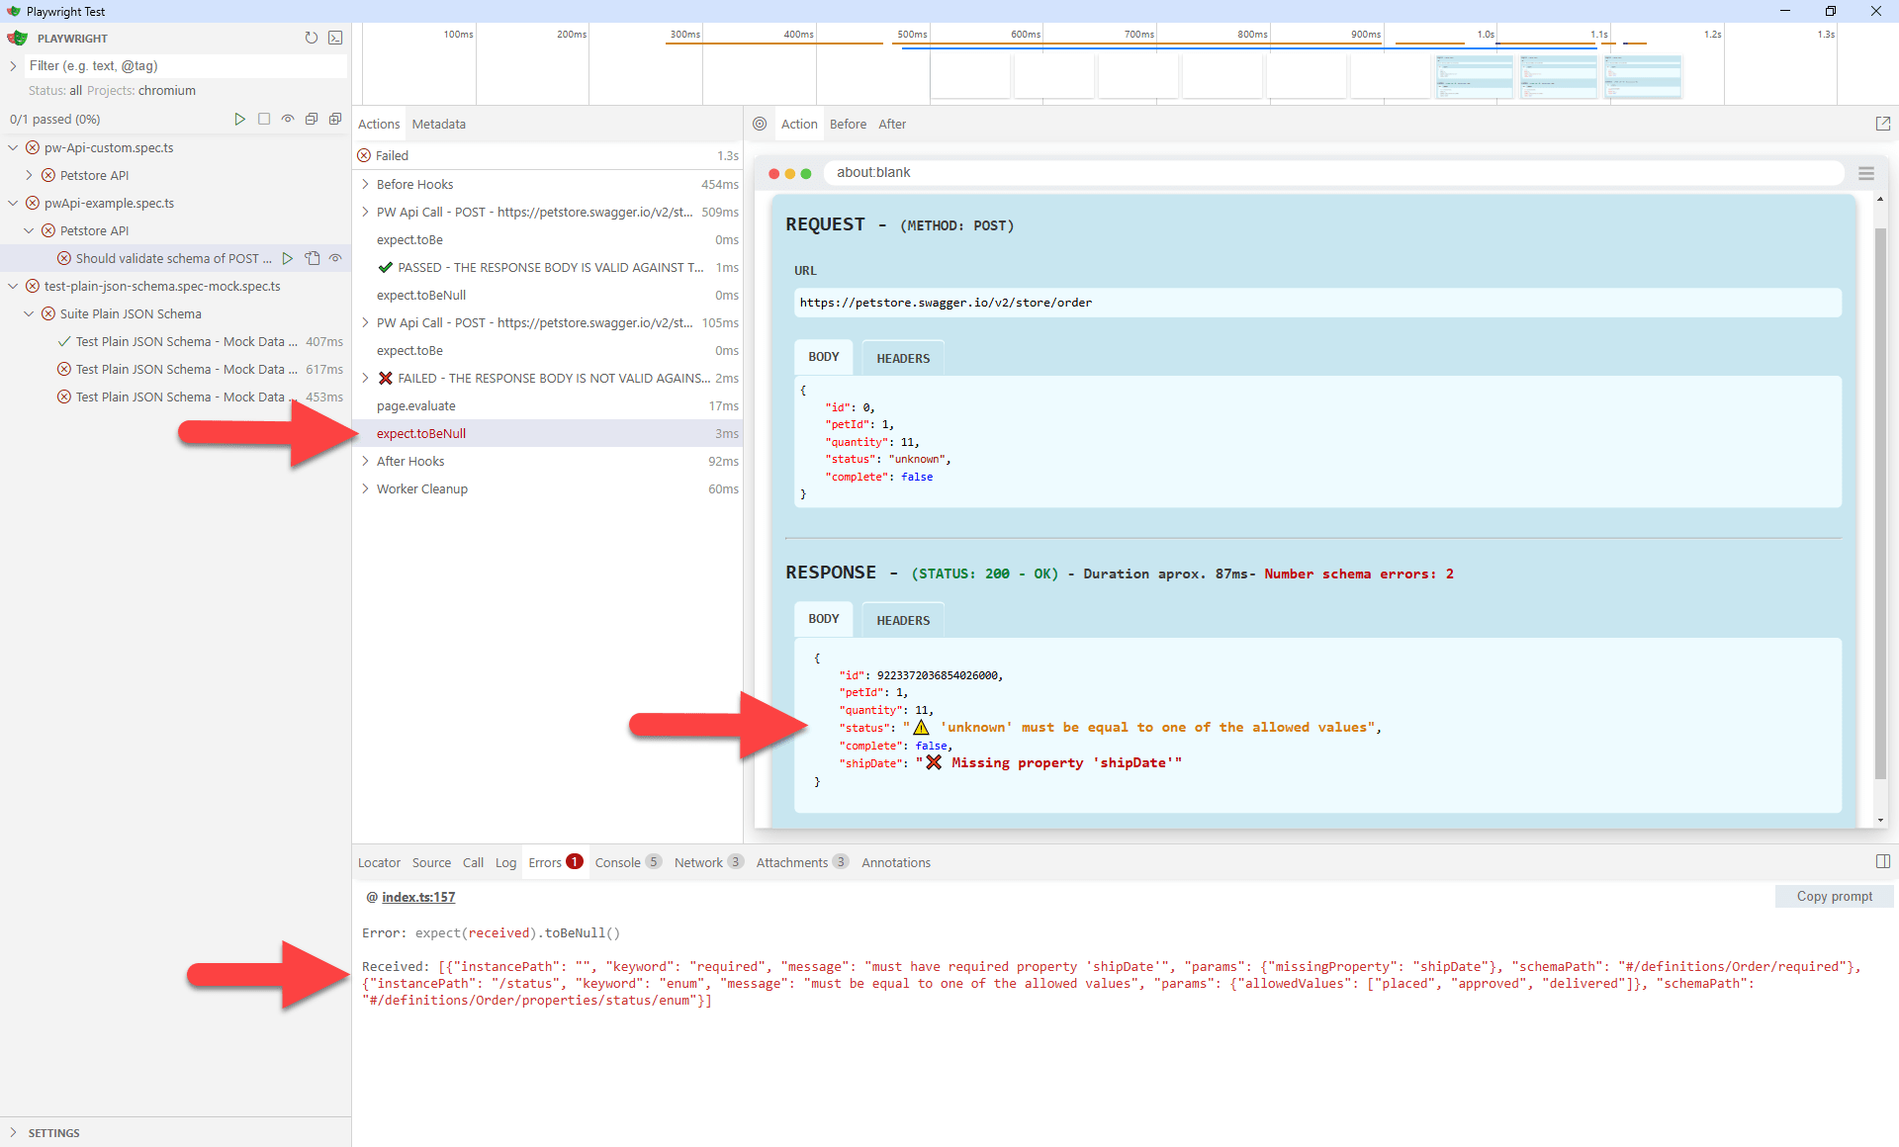1899x1147 pixels.
Task: Open the Playwright terminal panel
Action: coord(335,38)
